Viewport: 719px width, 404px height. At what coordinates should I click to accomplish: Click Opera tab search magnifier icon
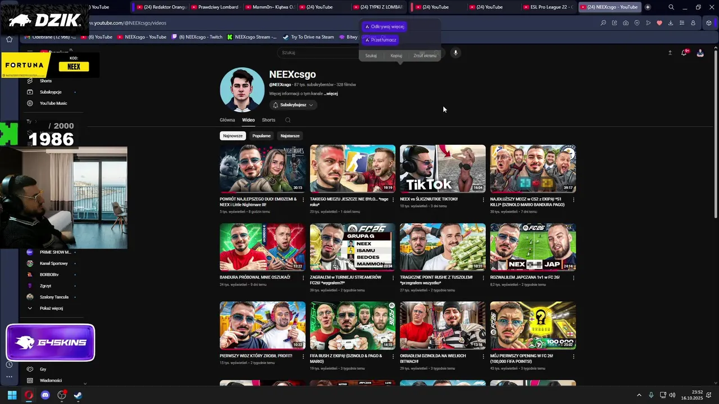point(671,7)
